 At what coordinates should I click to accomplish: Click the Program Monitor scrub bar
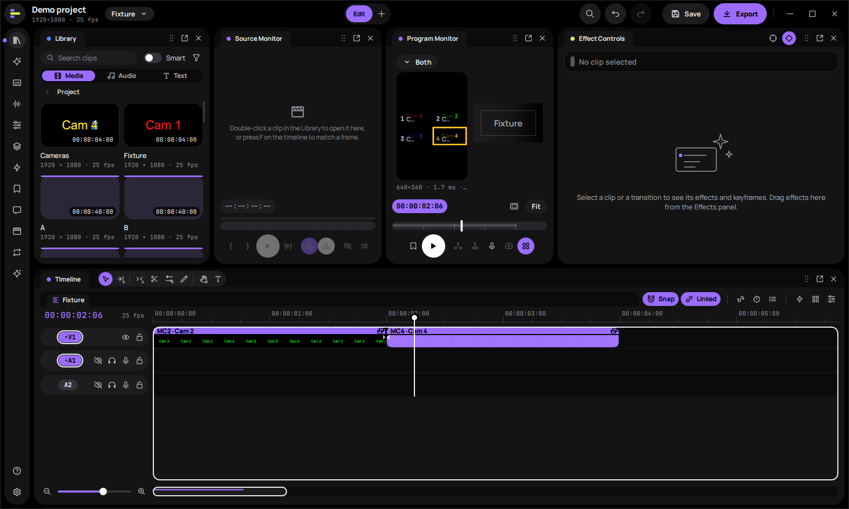coord(470,226)
